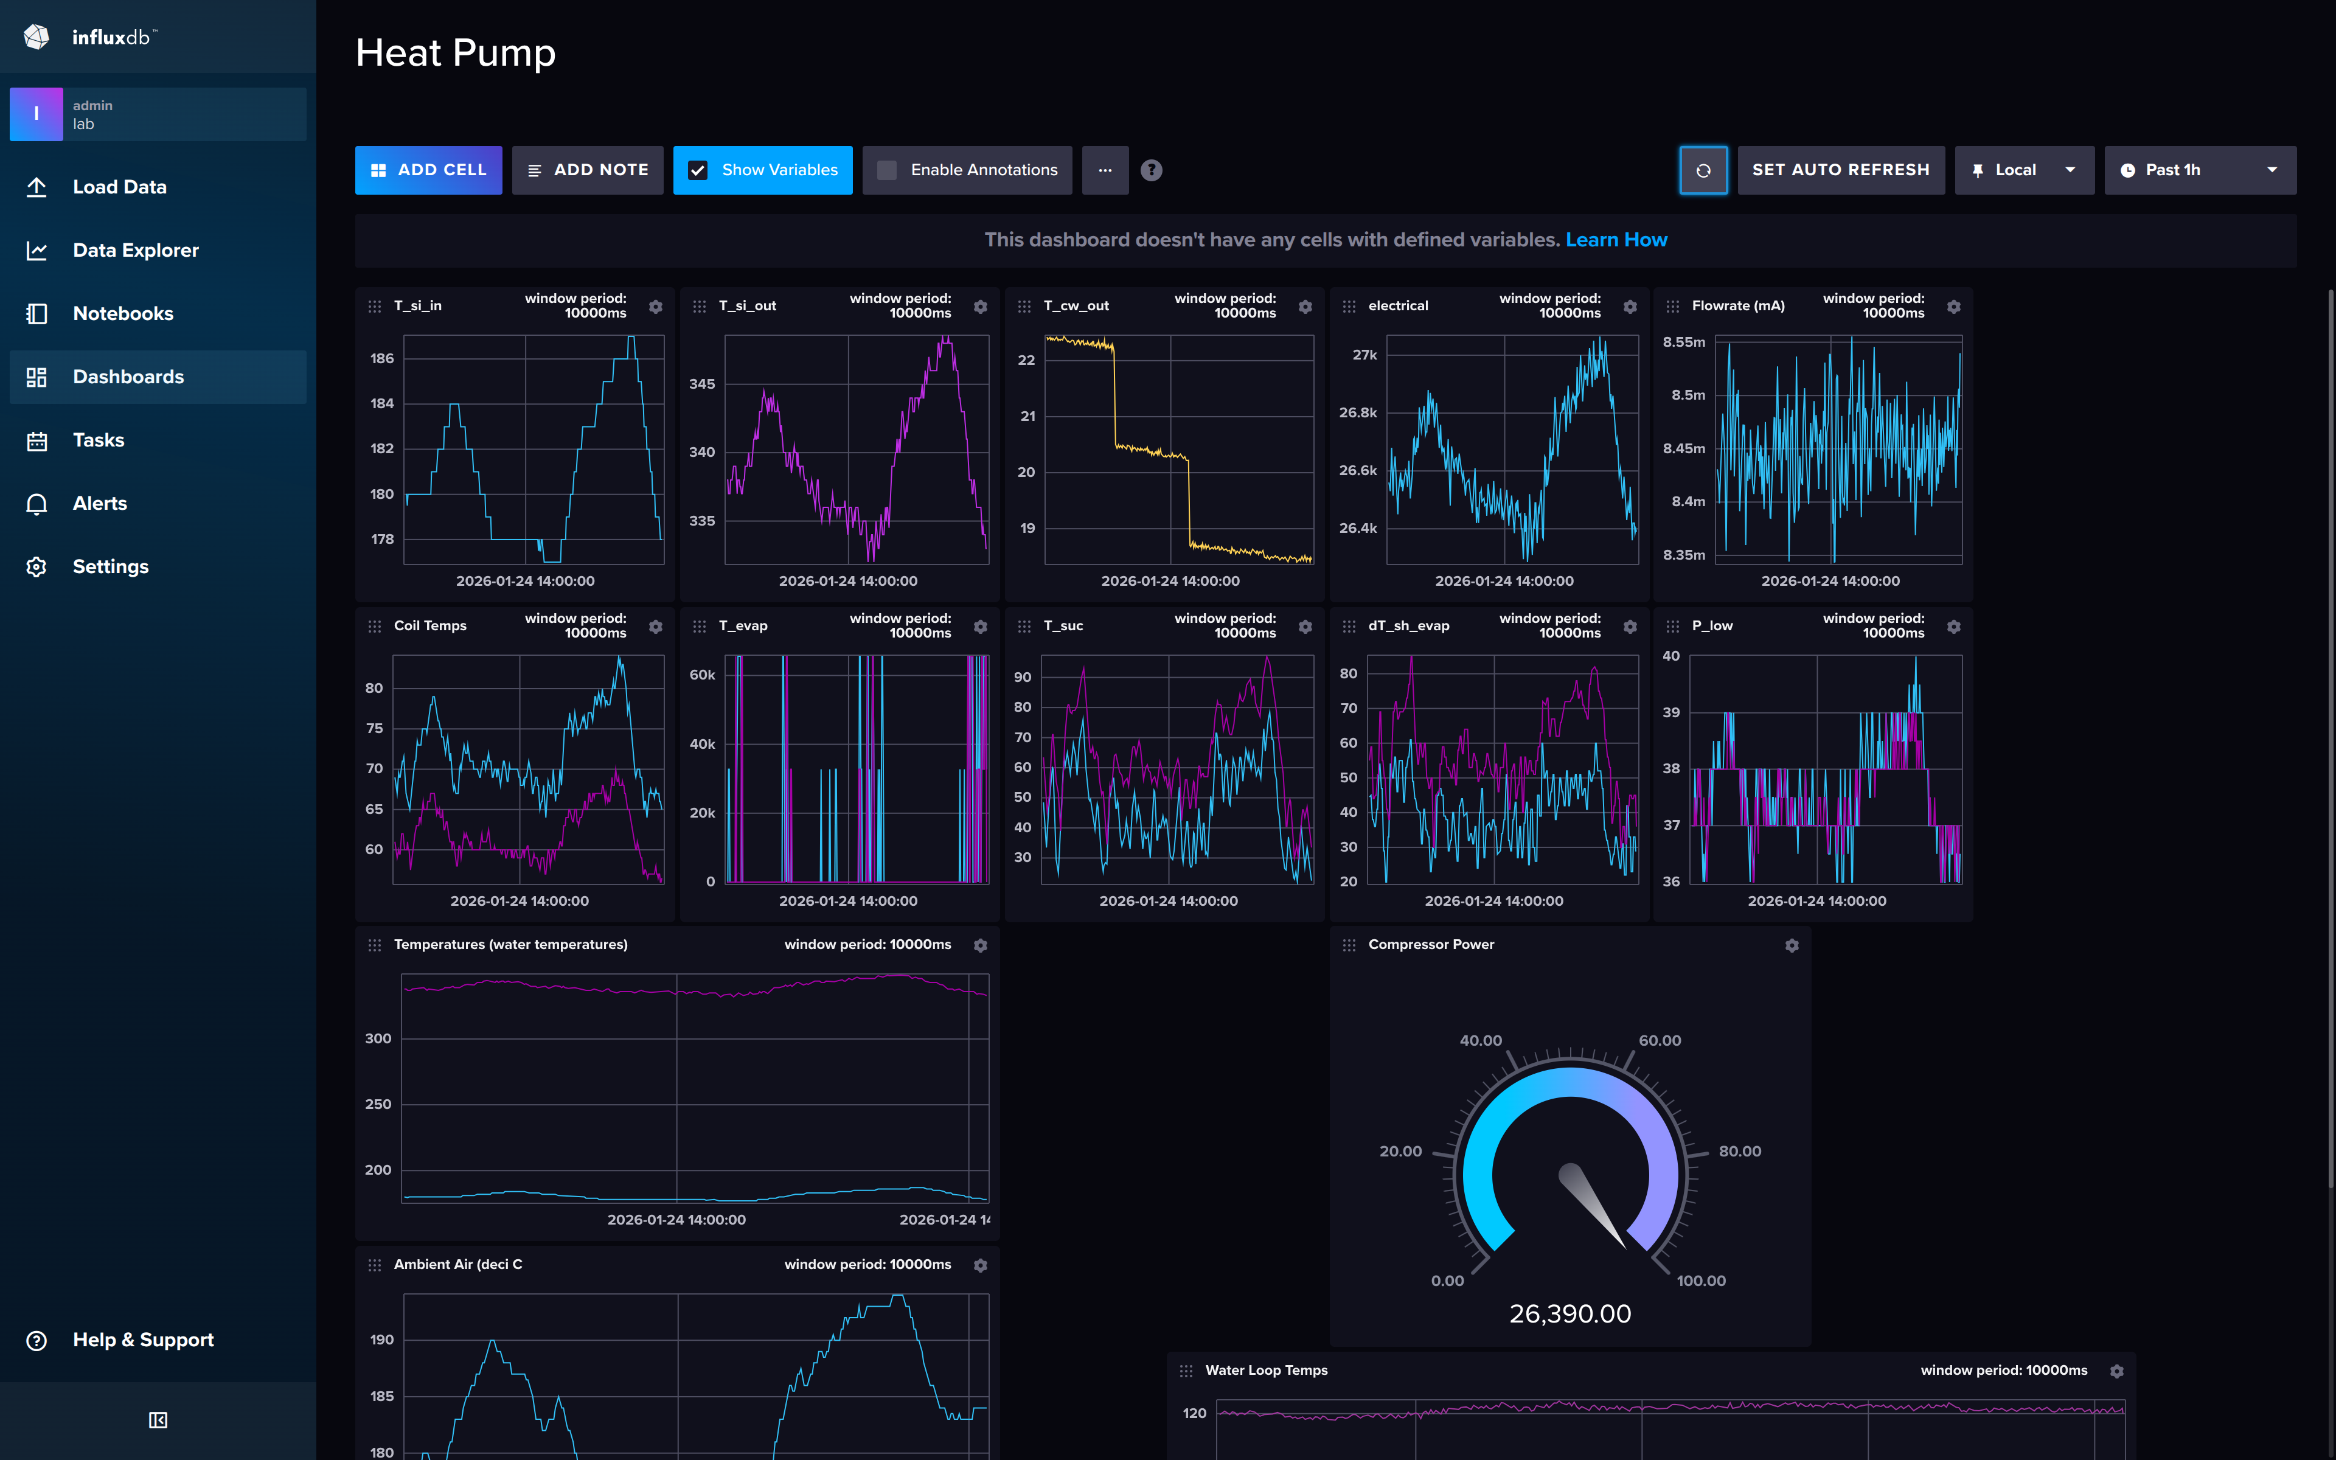Open Data Explorer from the sidebar
This screenshot has height=1460, width=2336.
pyautogui.click(x=36, y=249)
